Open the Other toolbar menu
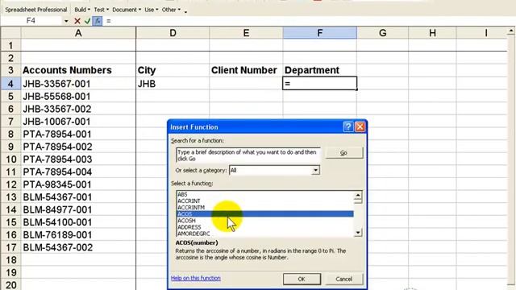The height and width of the screenshot is (290, 516). click(x=171, y=10)
